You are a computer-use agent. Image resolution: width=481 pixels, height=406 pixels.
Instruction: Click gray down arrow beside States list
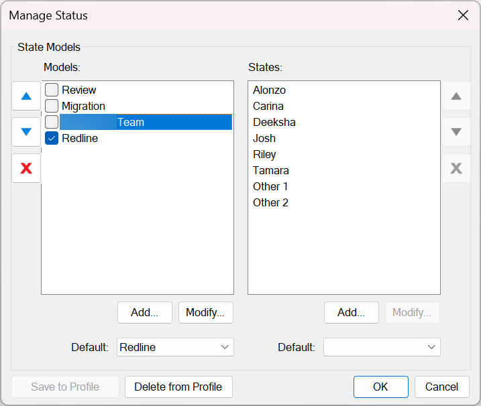point(456,132)
